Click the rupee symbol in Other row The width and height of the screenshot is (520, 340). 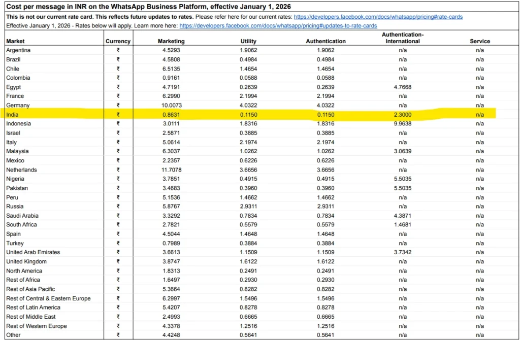[118, 335]
